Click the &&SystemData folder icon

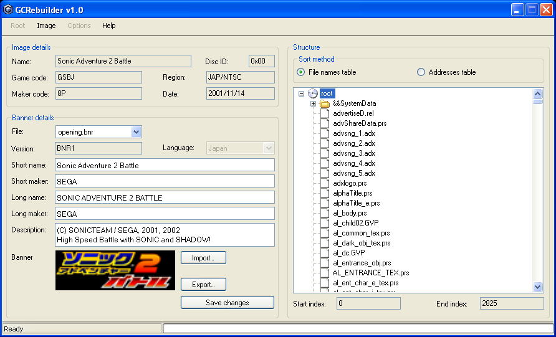click(x=325, y=103)
